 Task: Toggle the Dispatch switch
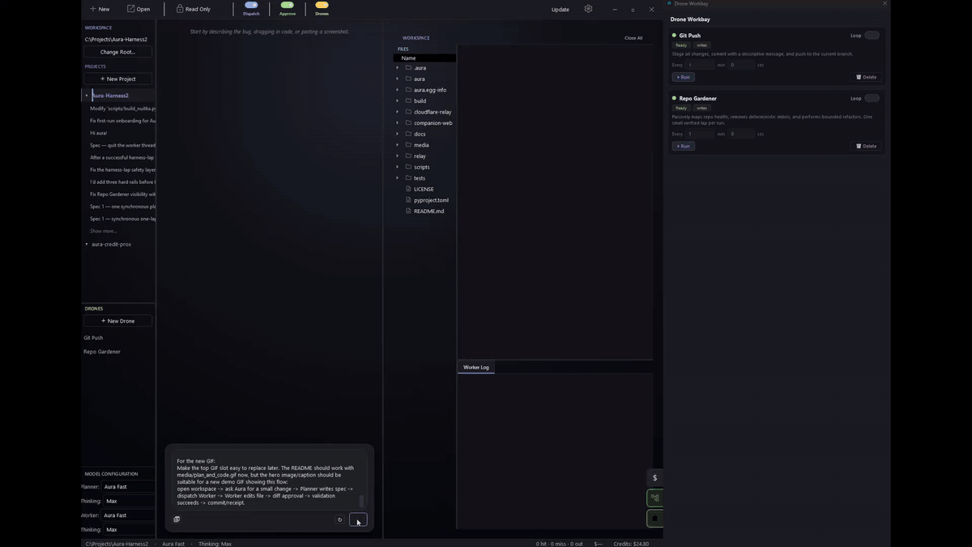[251, 5]
